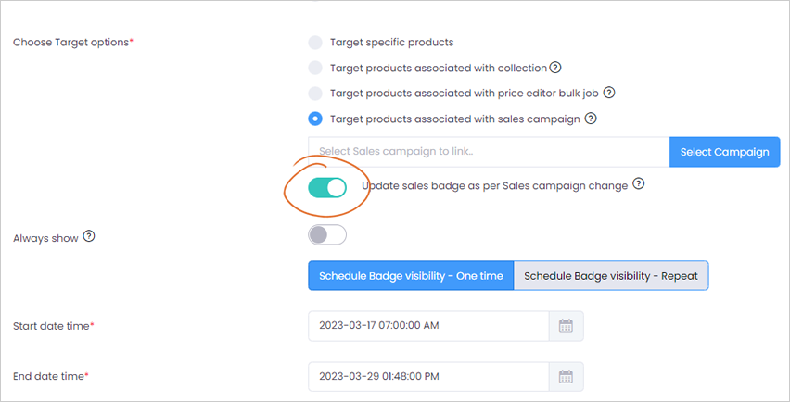Click help icon next to price editor bulk job
790x402 pixels.
point(609,93)
